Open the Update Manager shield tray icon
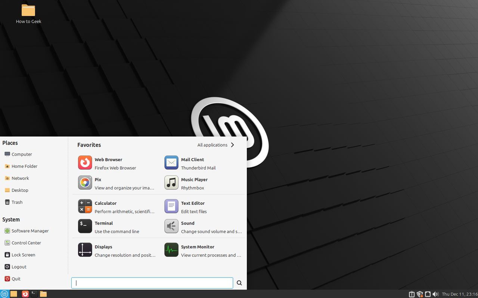Image resolution: width=478 pixels, height=298 pixels. (420, 294)
